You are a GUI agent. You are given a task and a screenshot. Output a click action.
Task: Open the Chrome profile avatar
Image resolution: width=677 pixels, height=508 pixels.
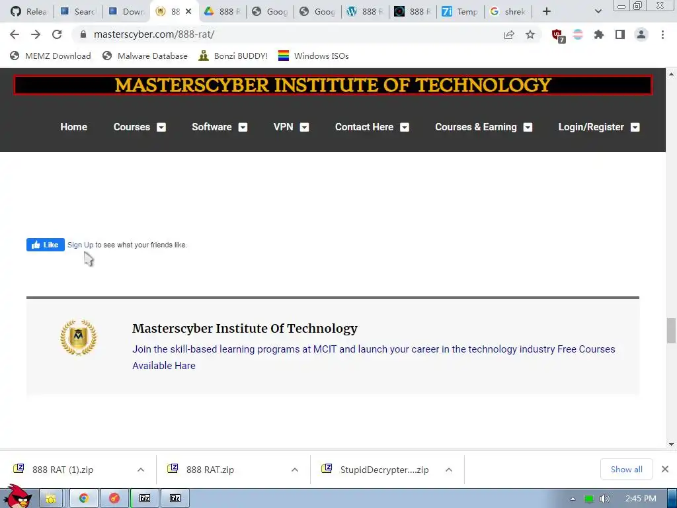(641, 34)
